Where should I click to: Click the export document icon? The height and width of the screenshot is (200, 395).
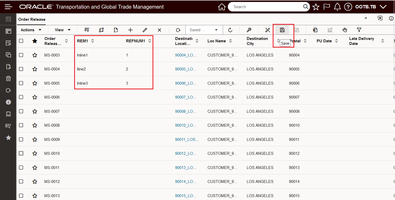pos(315,30)
